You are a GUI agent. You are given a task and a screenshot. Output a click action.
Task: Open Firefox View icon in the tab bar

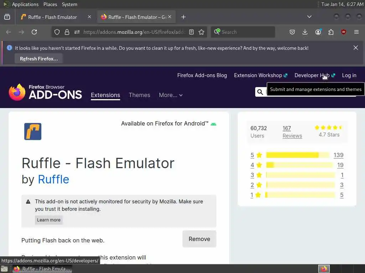pyautogui.click(x=7, y=17)
